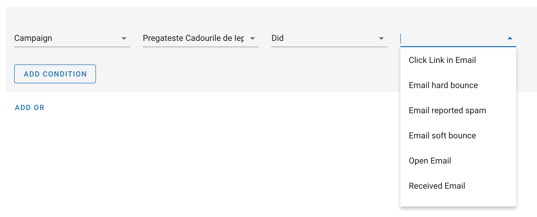Choose Email hard bounce option

(x=443, y=85)
